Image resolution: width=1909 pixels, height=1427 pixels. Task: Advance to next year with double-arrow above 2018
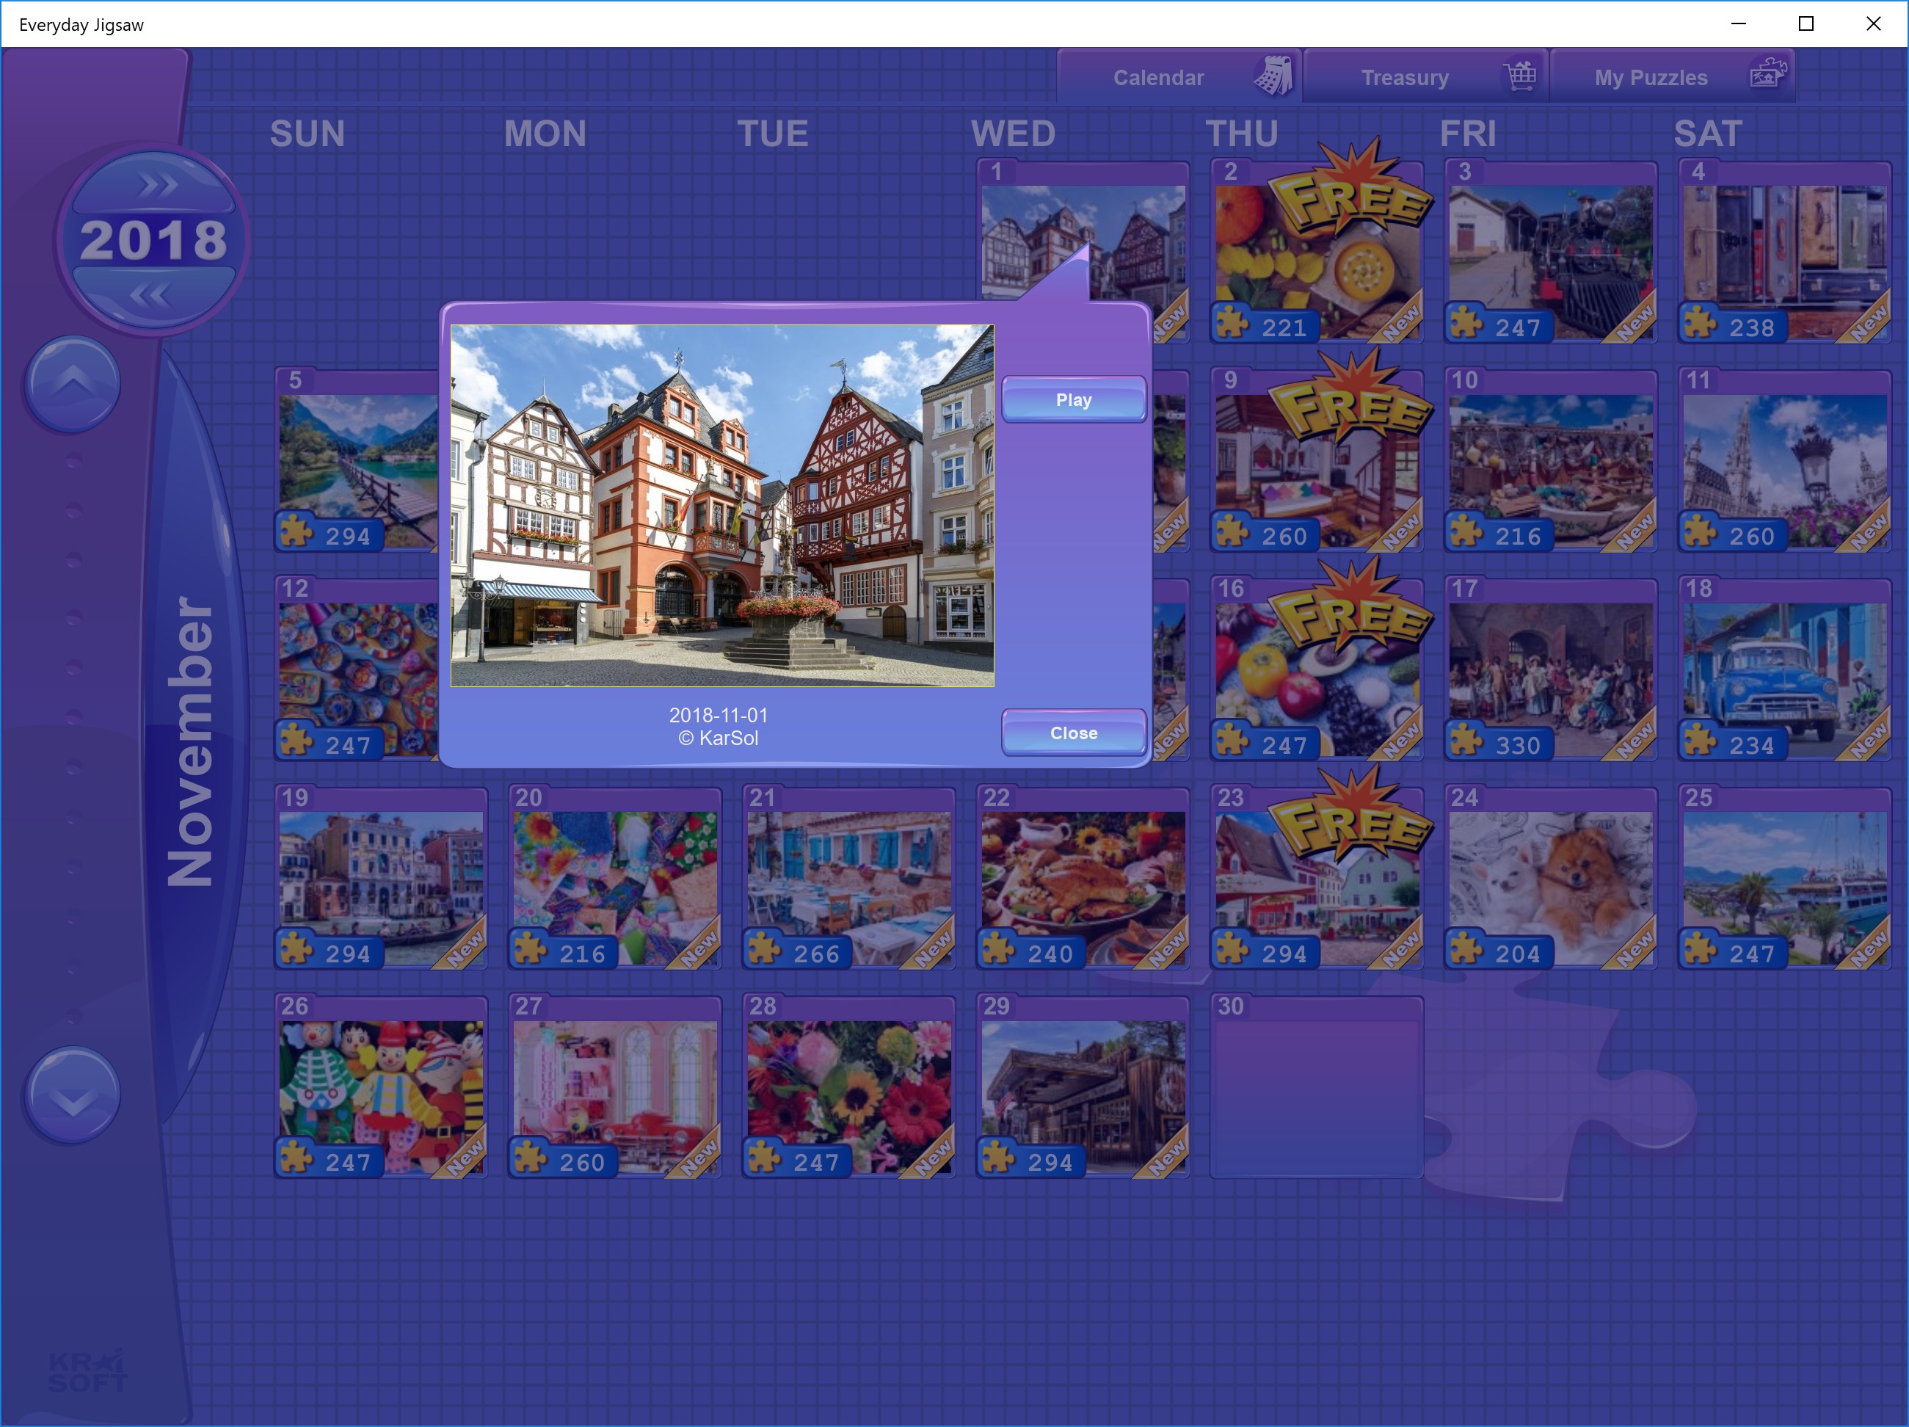156,184
